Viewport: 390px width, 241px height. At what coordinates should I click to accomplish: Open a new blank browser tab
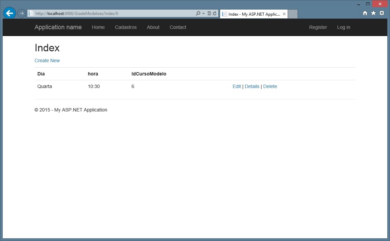[293, 14]
